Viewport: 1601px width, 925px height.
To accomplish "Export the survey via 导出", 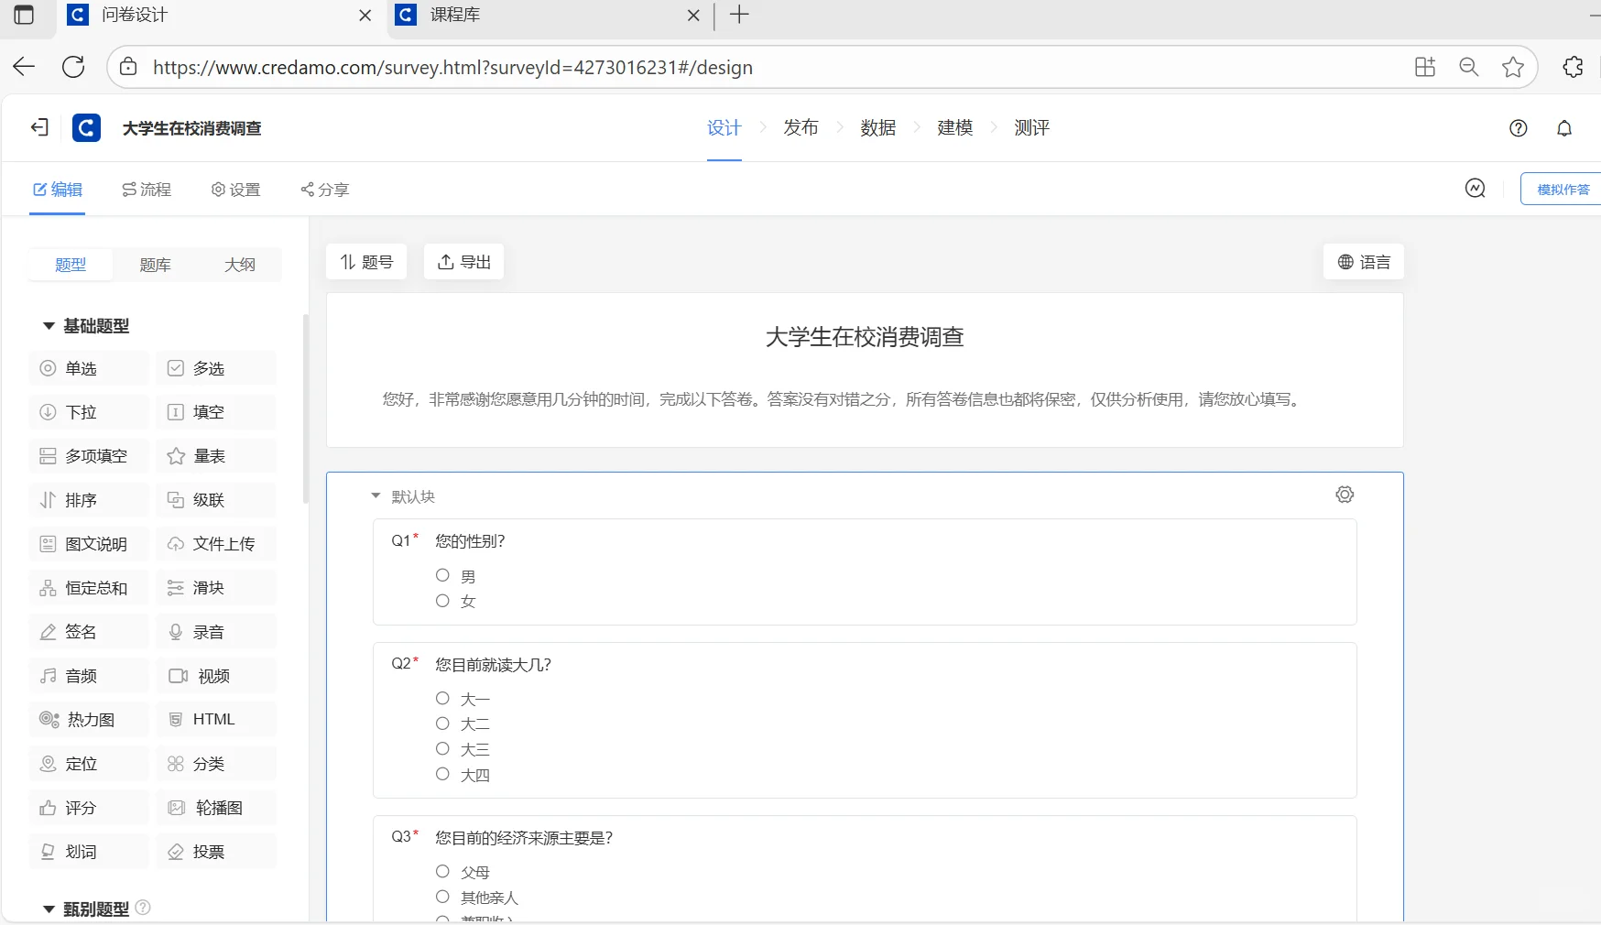I will [x=463, y=262].
